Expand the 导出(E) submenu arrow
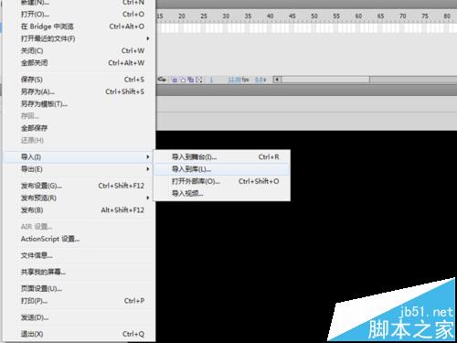 148,169
